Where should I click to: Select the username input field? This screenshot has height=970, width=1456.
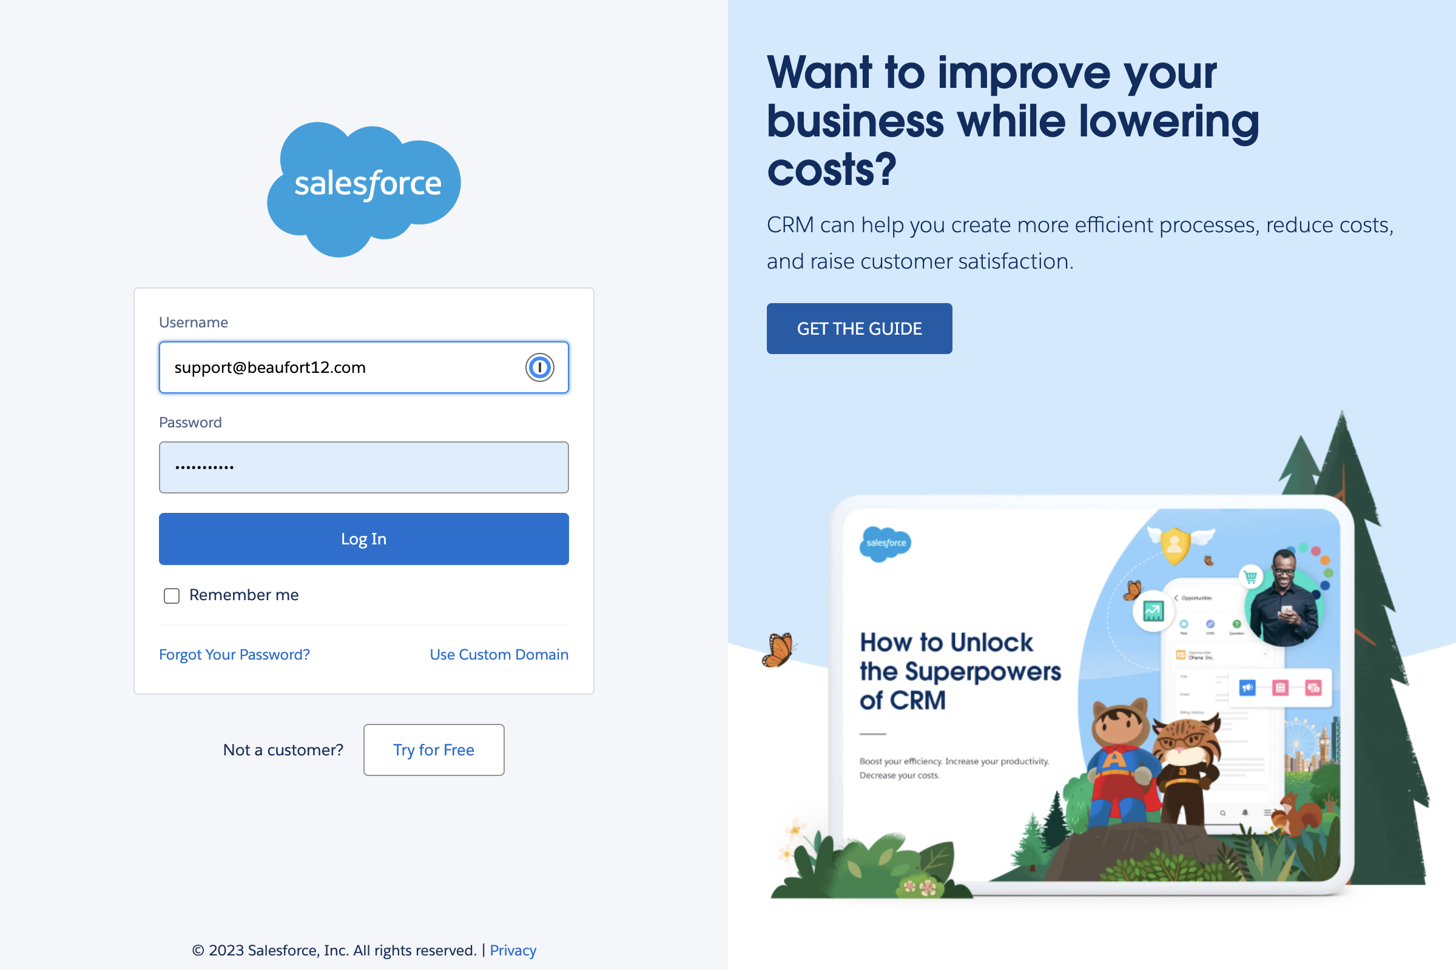click(x=364, y=367)
